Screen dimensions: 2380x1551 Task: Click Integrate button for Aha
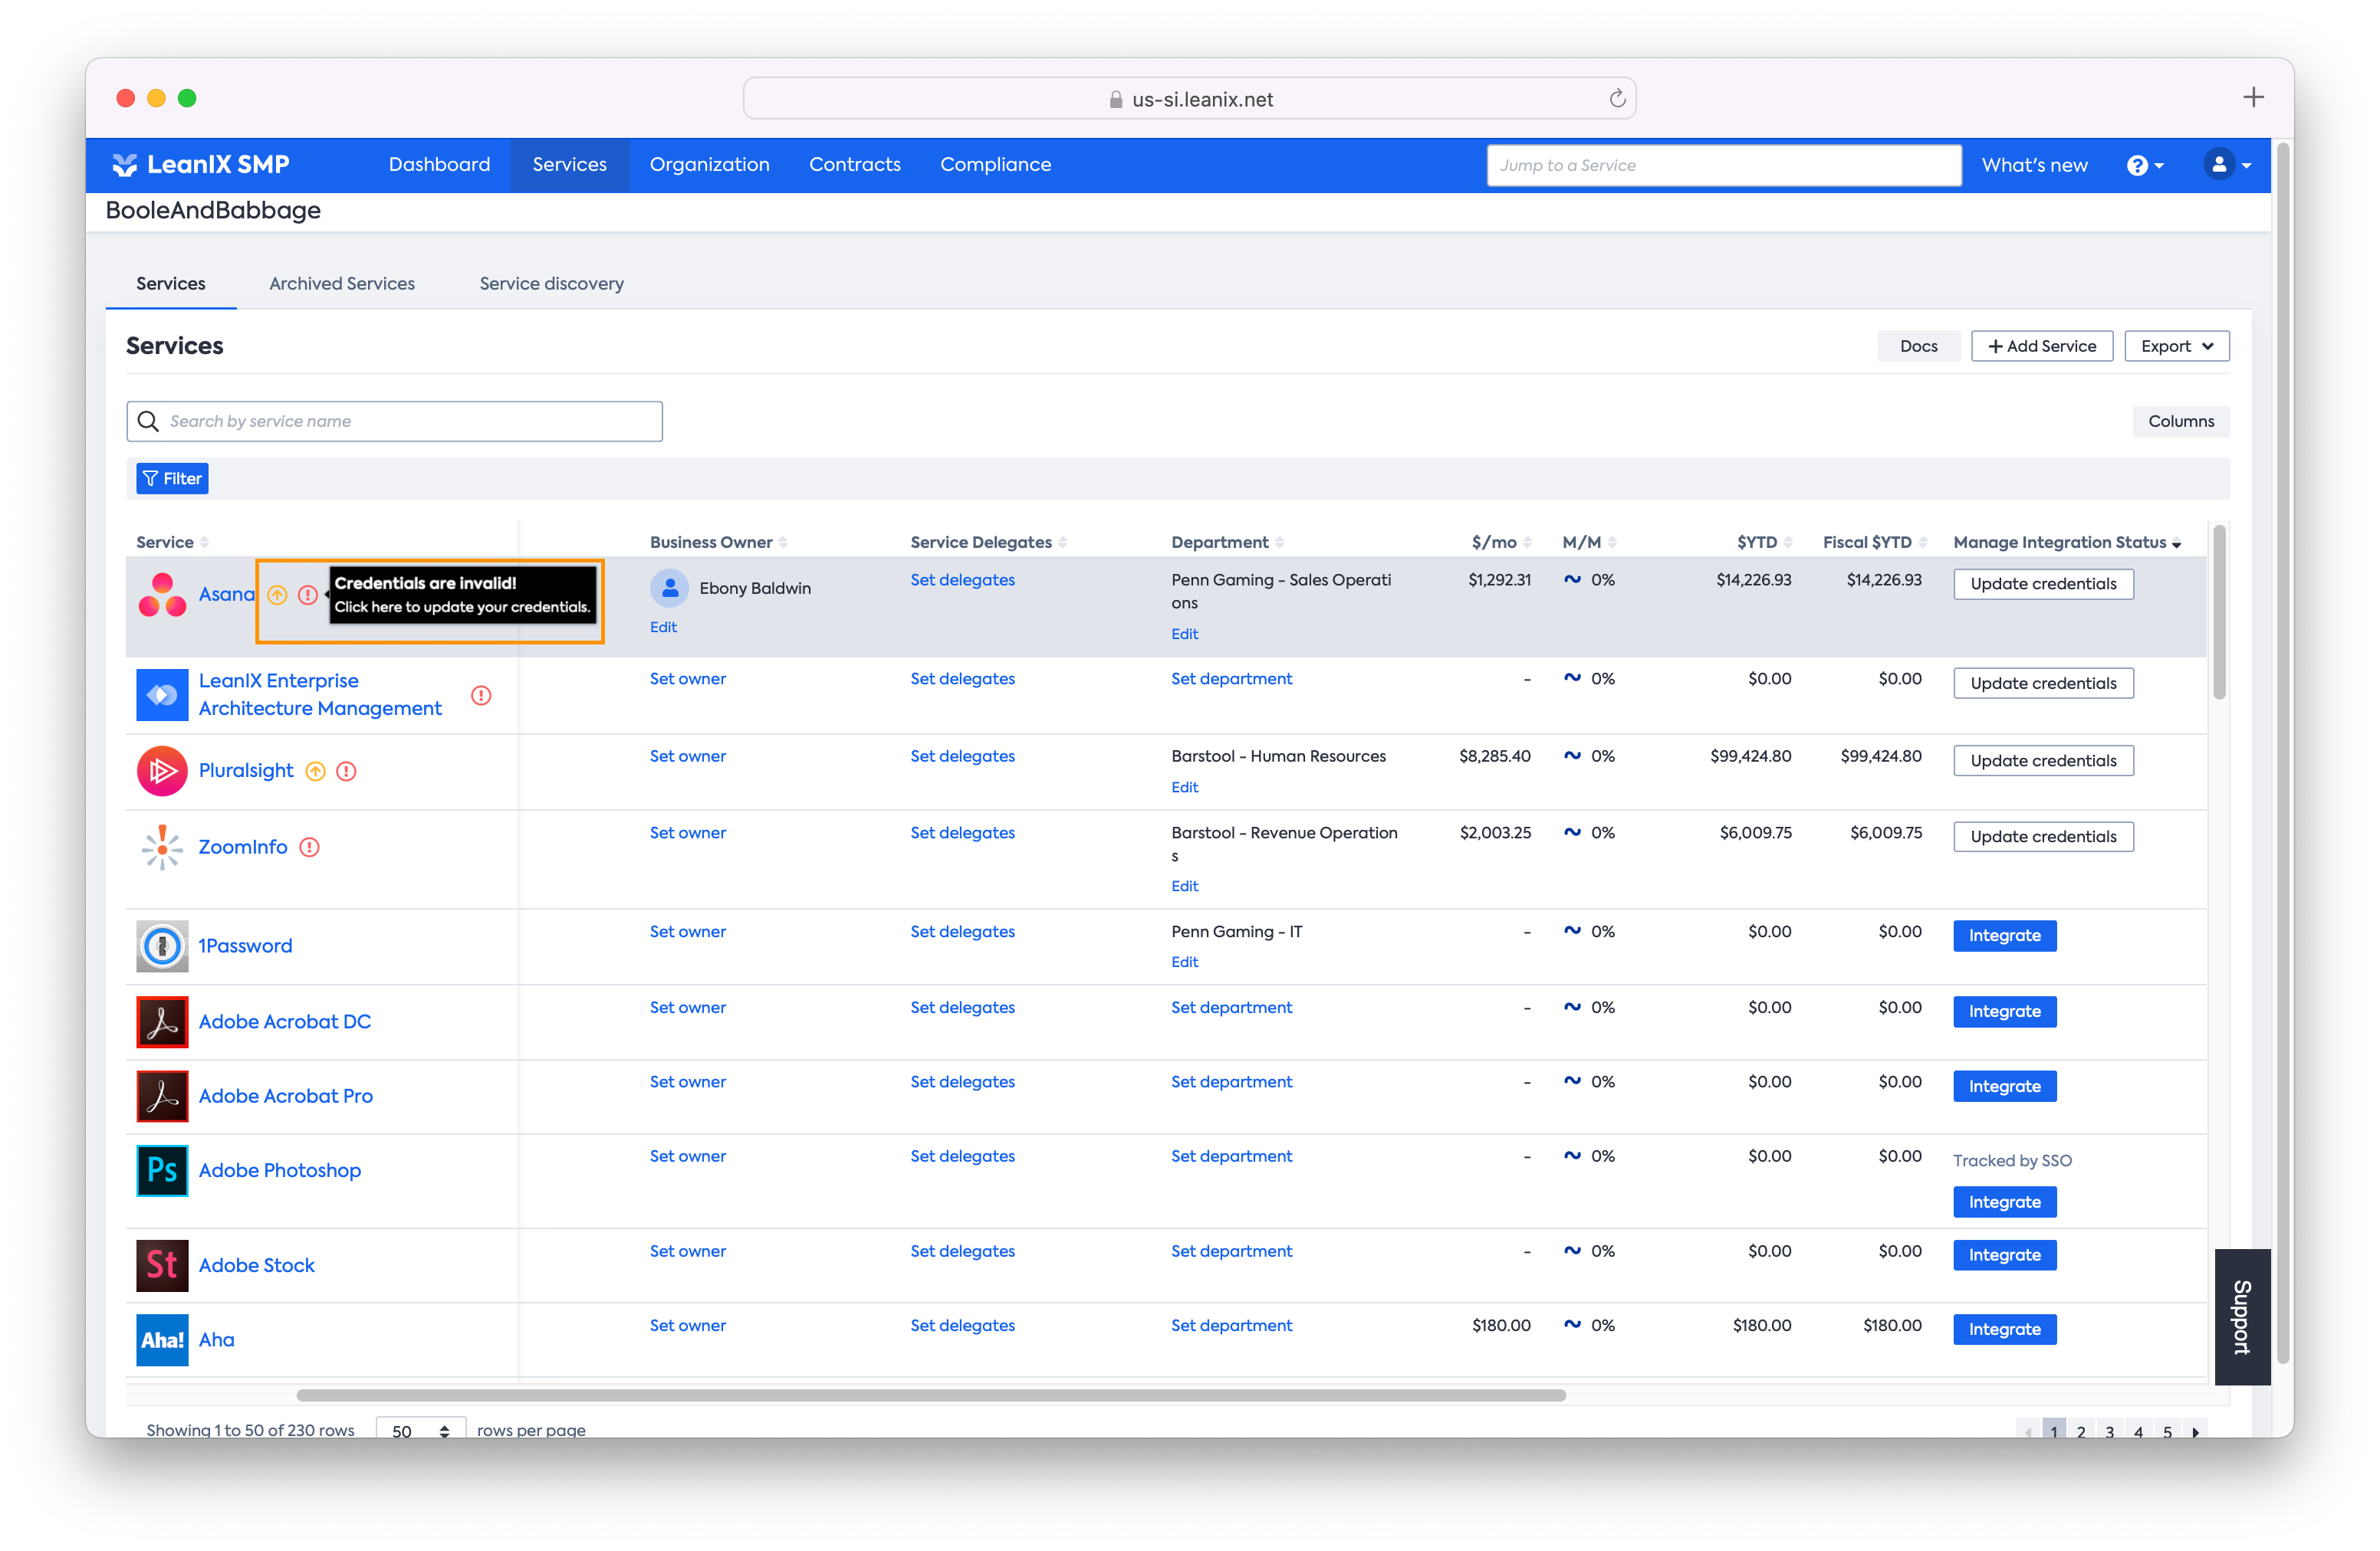pos(2004,1329)
